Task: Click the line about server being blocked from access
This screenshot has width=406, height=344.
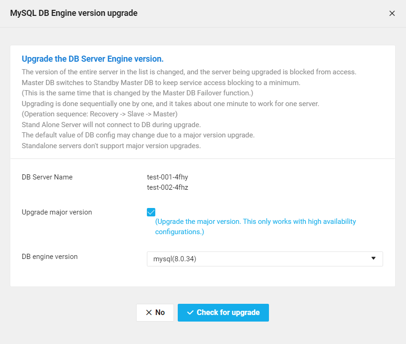Action: (189, 72)
